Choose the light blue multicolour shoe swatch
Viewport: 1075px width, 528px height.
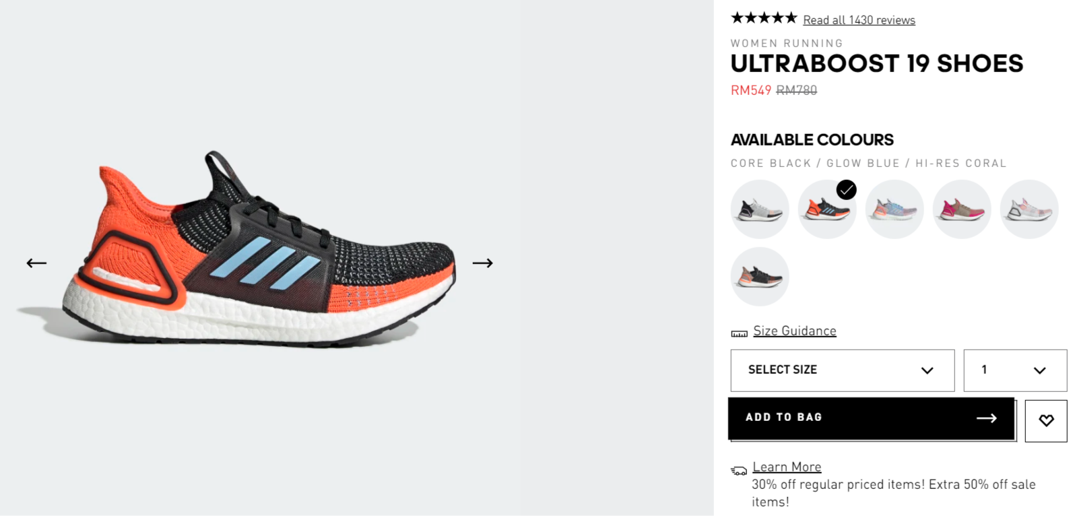(894, 209)
